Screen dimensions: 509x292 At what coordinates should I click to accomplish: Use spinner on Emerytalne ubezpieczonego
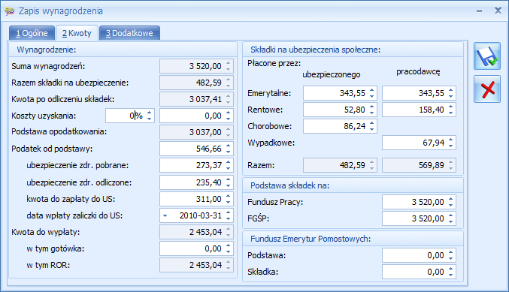(x=372, y=93)
